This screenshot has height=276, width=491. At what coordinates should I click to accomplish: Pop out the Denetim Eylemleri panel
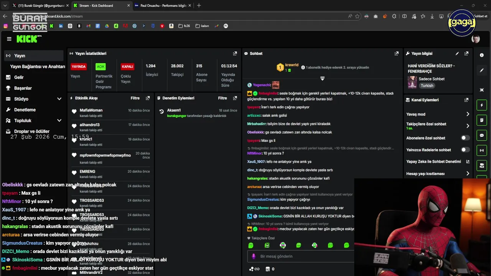[235, 98]
